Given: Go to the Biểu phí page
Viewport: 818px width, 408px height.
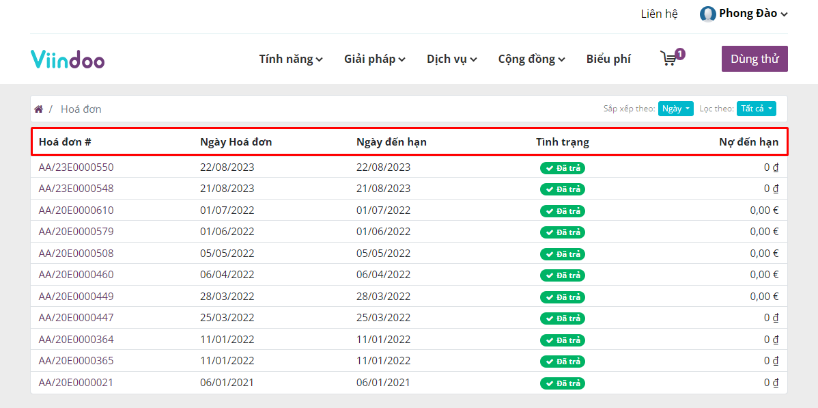Looking at the screenshot, I should tap(608, 59).
